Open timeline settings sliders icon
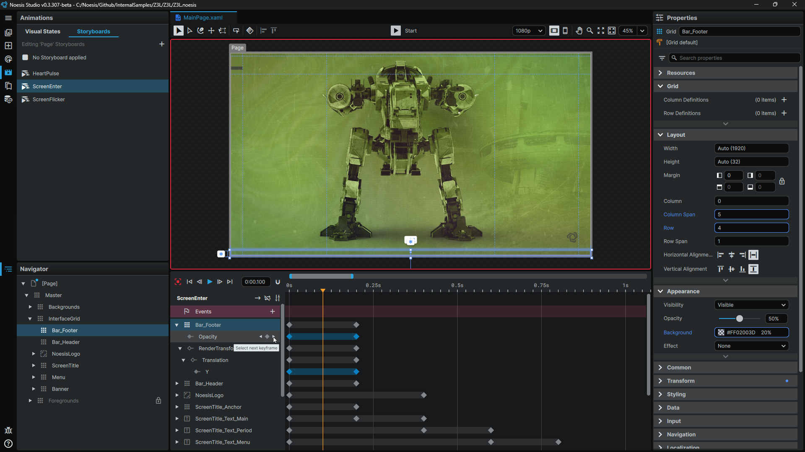805x452 pixels. coord(278,298)
